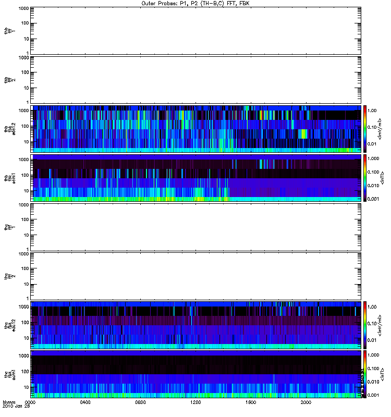Click the '1000' tick label on thb edc12

23,111
